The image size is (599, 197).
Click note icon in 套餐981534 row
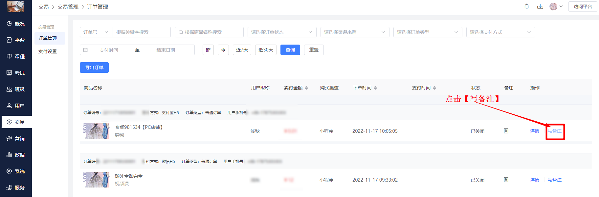[506, 131]
